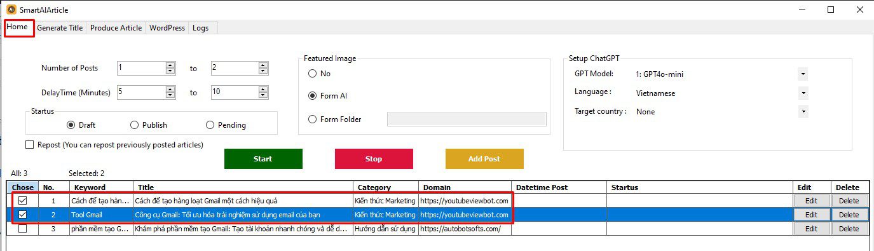Delete the row 1 post
The width and height of the screenshot is (874, 251).
click(x=849, y=201)
